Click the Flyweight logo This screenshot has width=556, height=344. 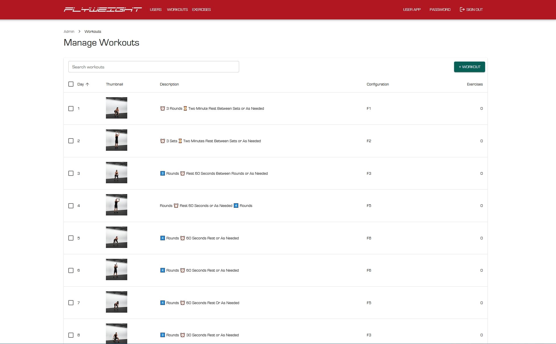(x=103, y=9)
